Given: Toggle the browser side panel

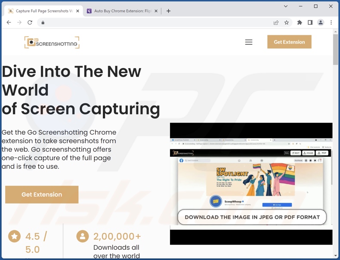Looking at the screenshot, I should 310,22.
